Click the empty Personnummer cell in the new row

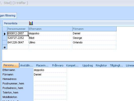(x=18, y=47)
